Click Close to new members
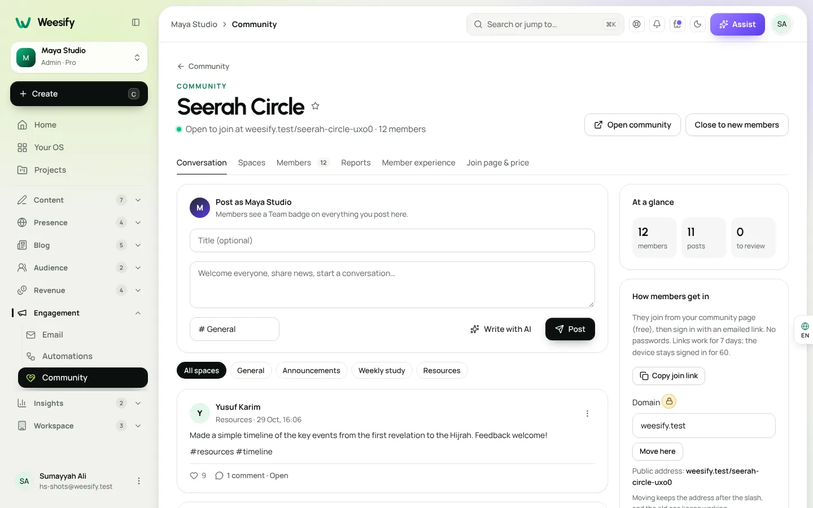Image resolution: width=813 pixels, height=508 pixels. click(737, 125)
